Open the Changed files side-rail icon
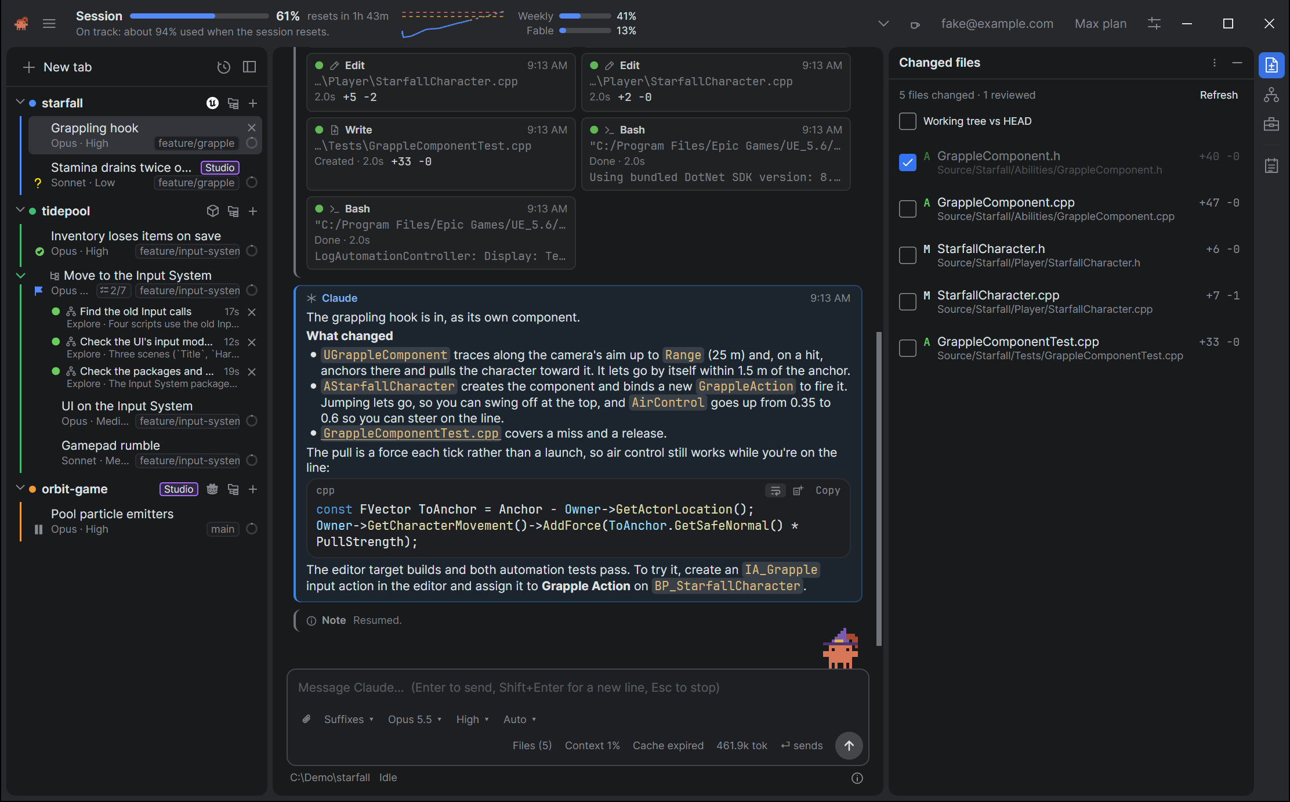This screenshot has width=1290, height=802. click(x=1271, y=65)
